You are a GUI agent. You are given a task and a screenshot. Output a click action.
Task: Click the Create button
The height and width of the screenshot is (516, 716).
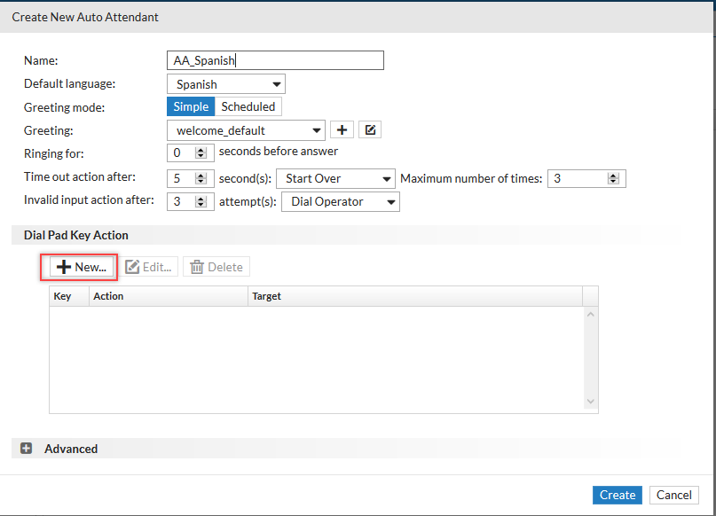tap(618, 495)
